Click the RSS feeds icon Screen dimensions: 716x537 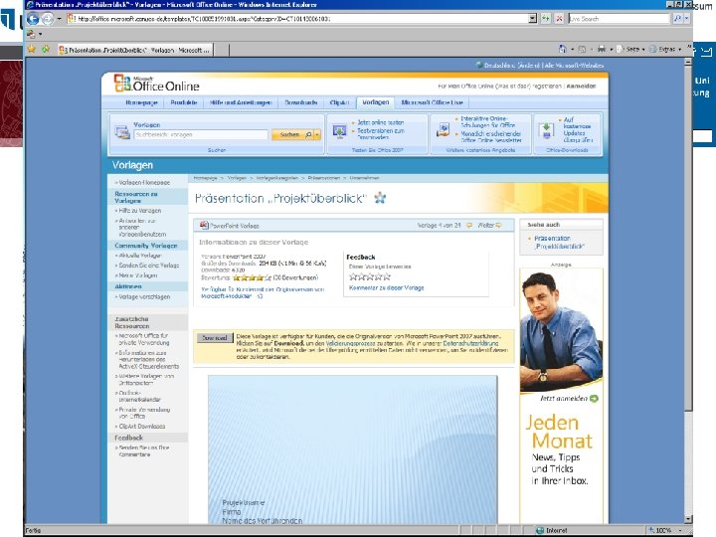(x=582, y=49)
